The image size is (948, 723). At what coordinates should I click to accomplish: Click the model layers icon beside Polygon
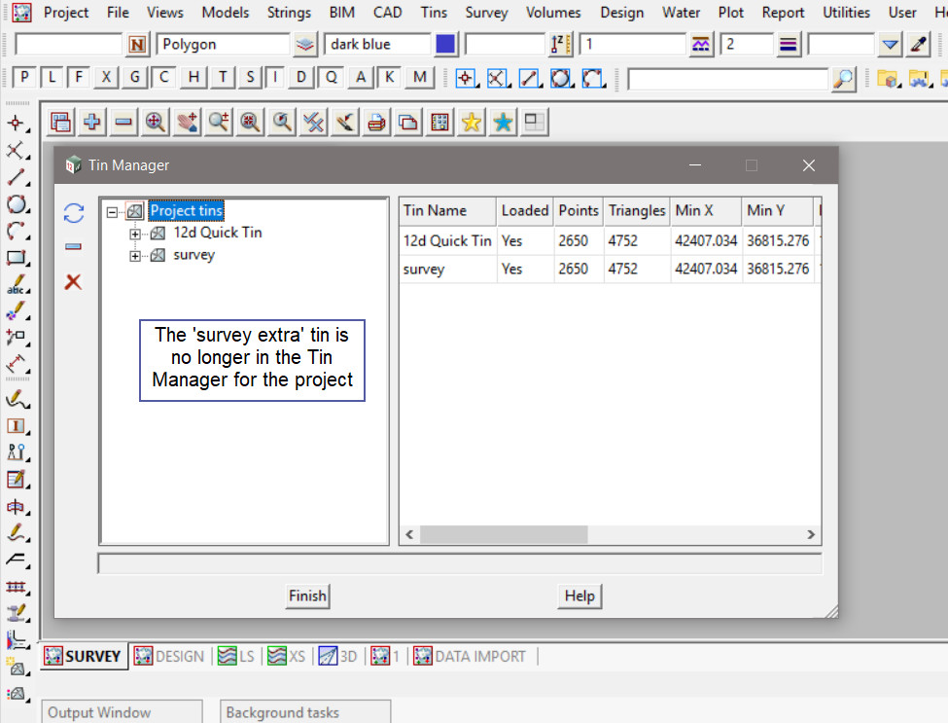(x=305, y=44)
